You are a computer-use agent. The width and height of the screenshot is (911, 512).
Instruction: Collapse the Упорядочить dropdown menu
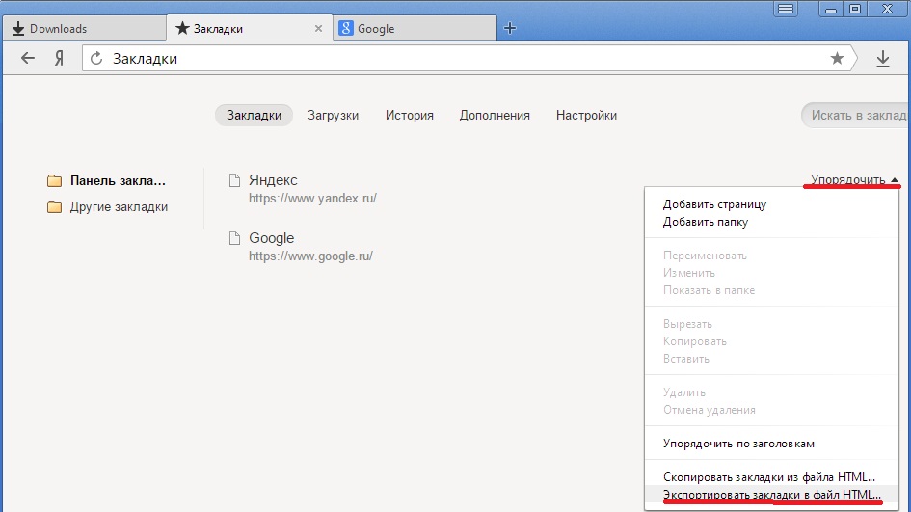click(x=854, y=179)
